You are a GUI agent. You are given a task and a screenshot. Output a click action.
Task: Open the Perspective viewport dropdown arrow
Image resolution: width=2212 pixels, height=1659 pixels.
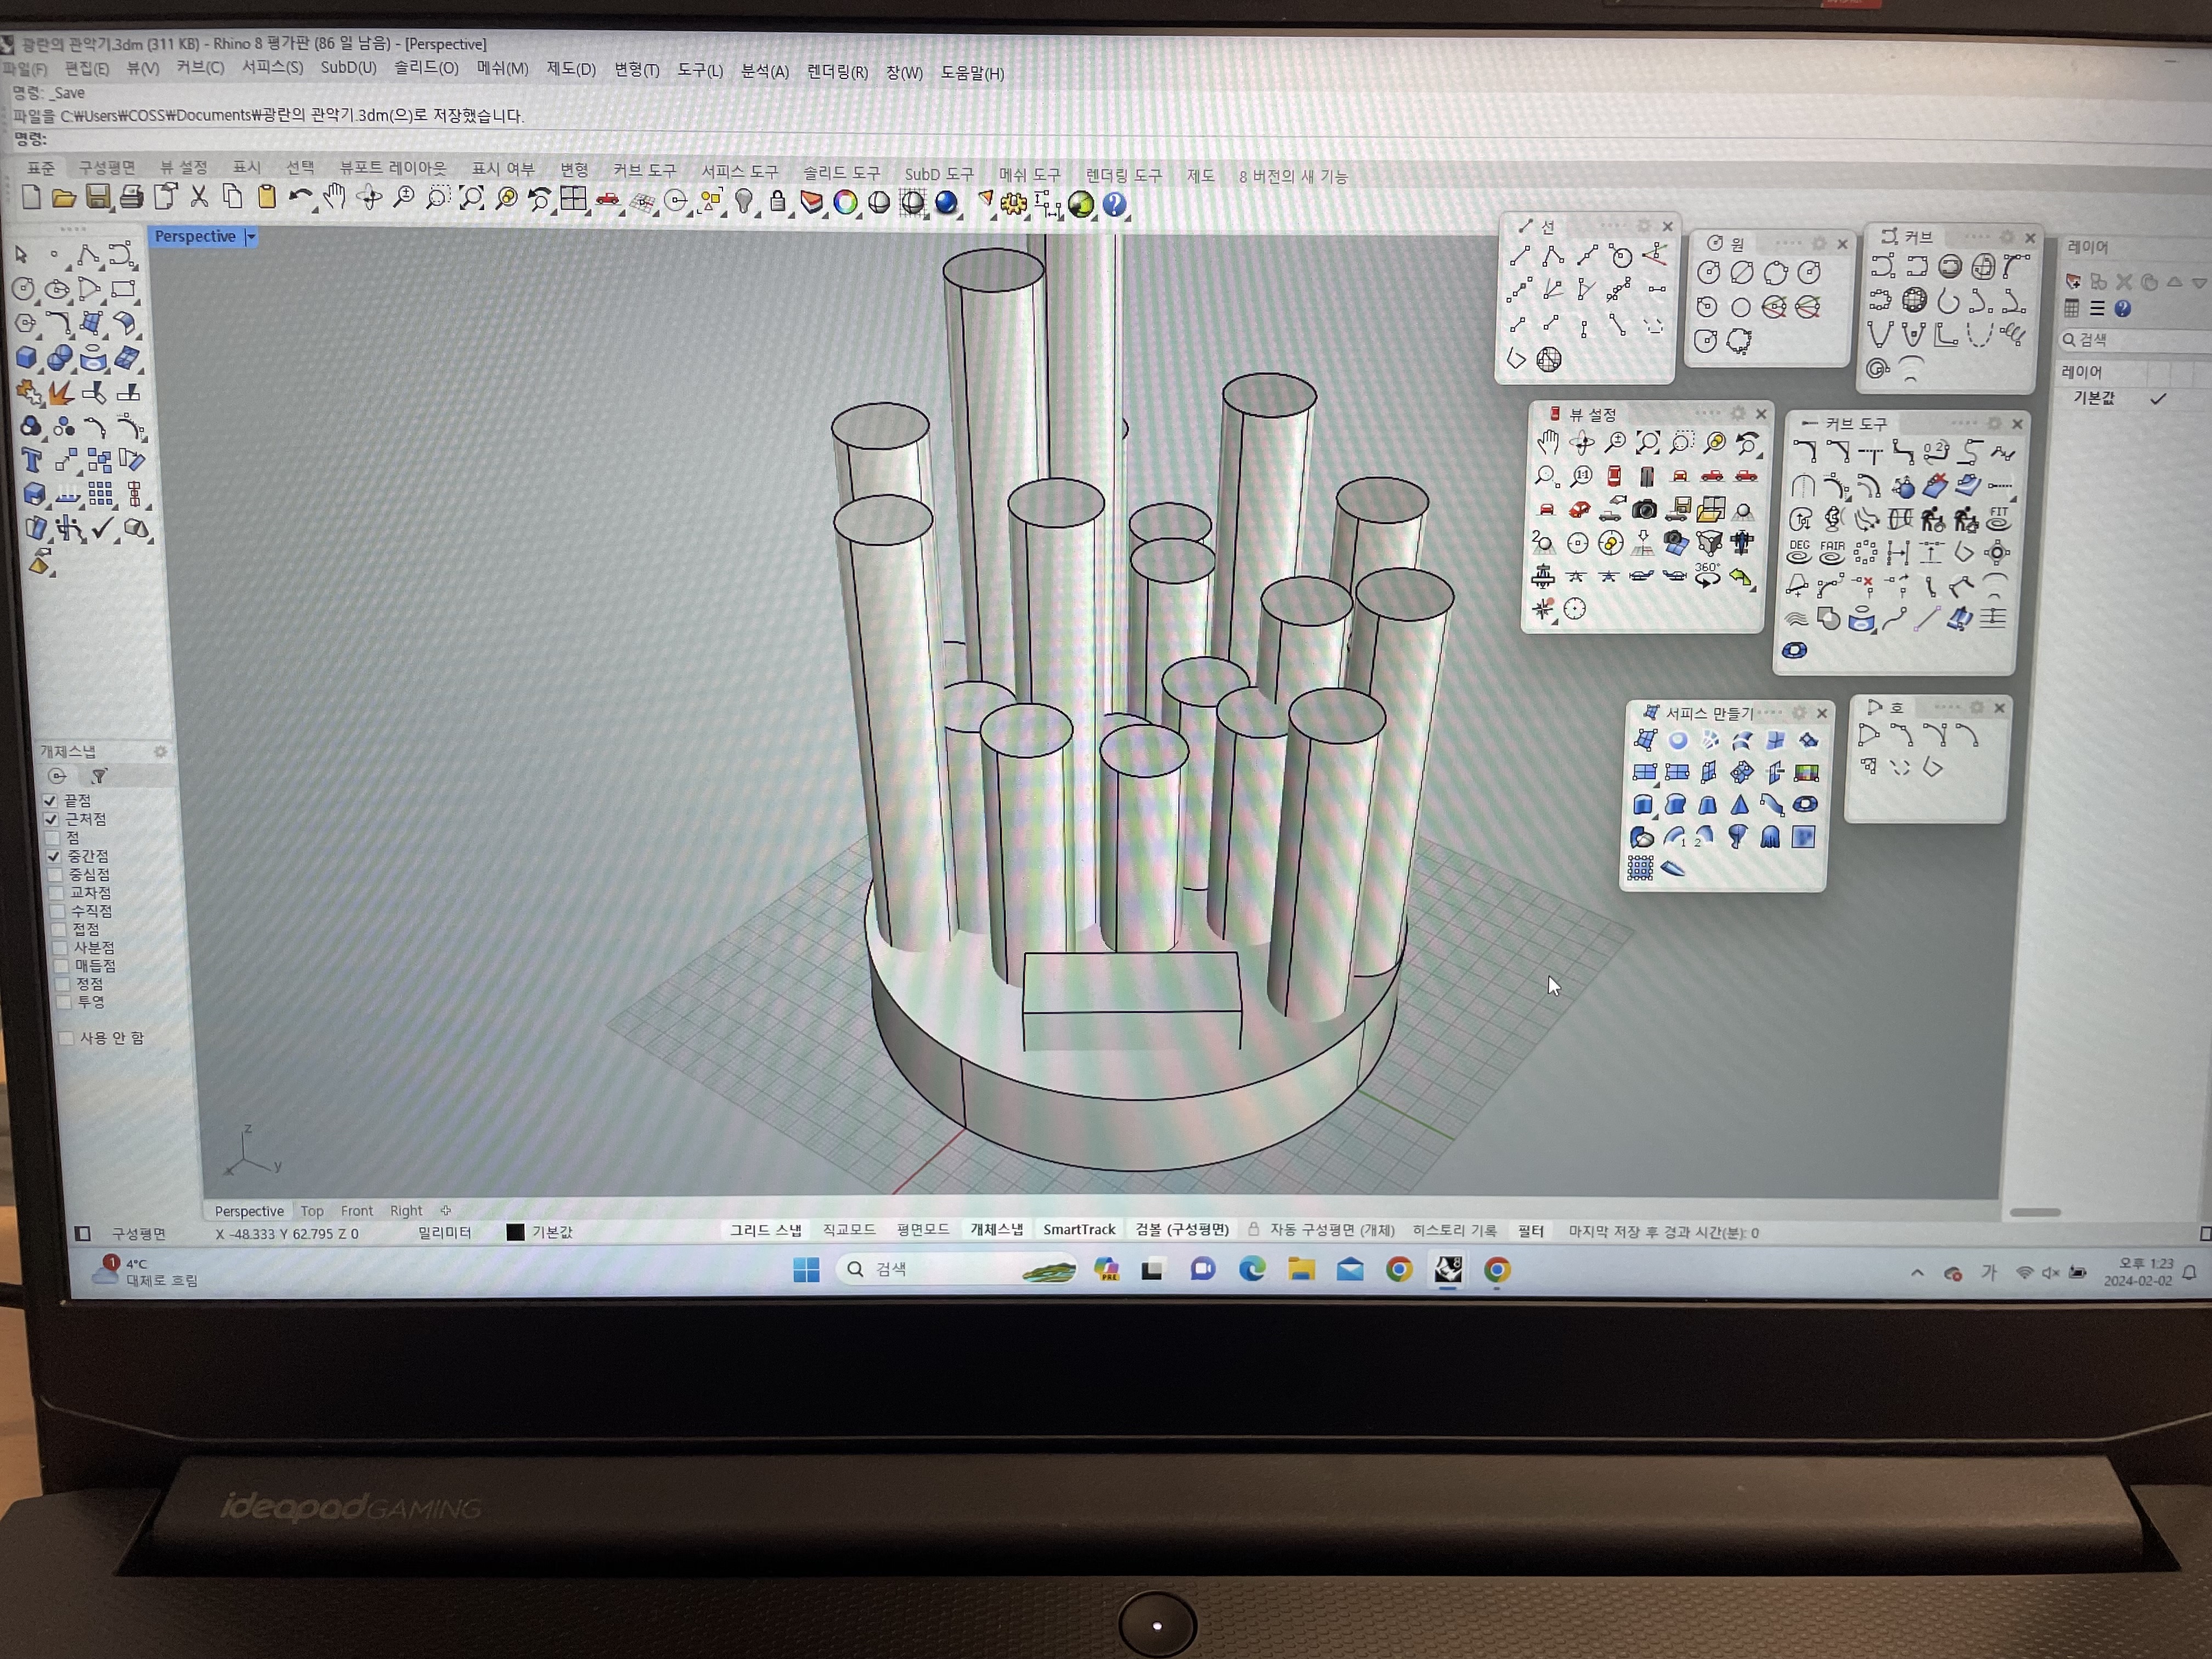point(251,237)
